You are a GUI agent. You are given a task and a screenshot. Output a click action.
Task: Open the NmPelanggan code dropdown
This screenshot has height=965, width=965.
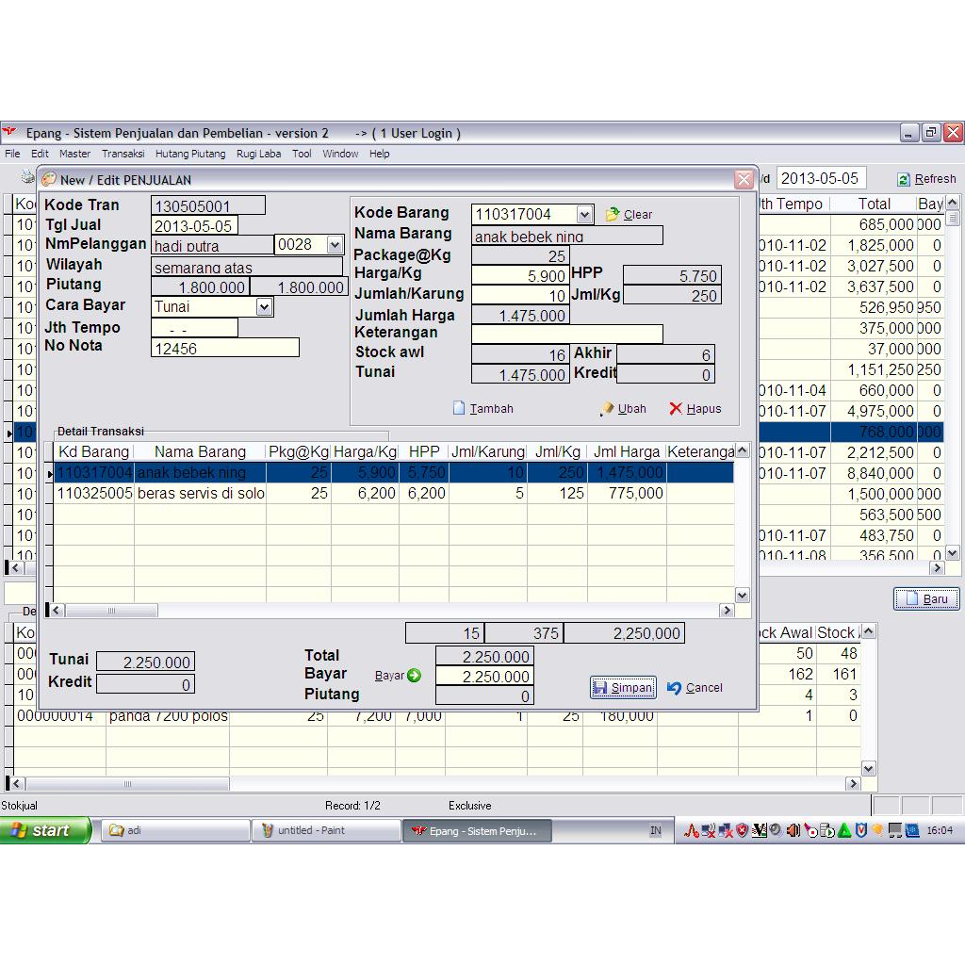pos(335,244)
